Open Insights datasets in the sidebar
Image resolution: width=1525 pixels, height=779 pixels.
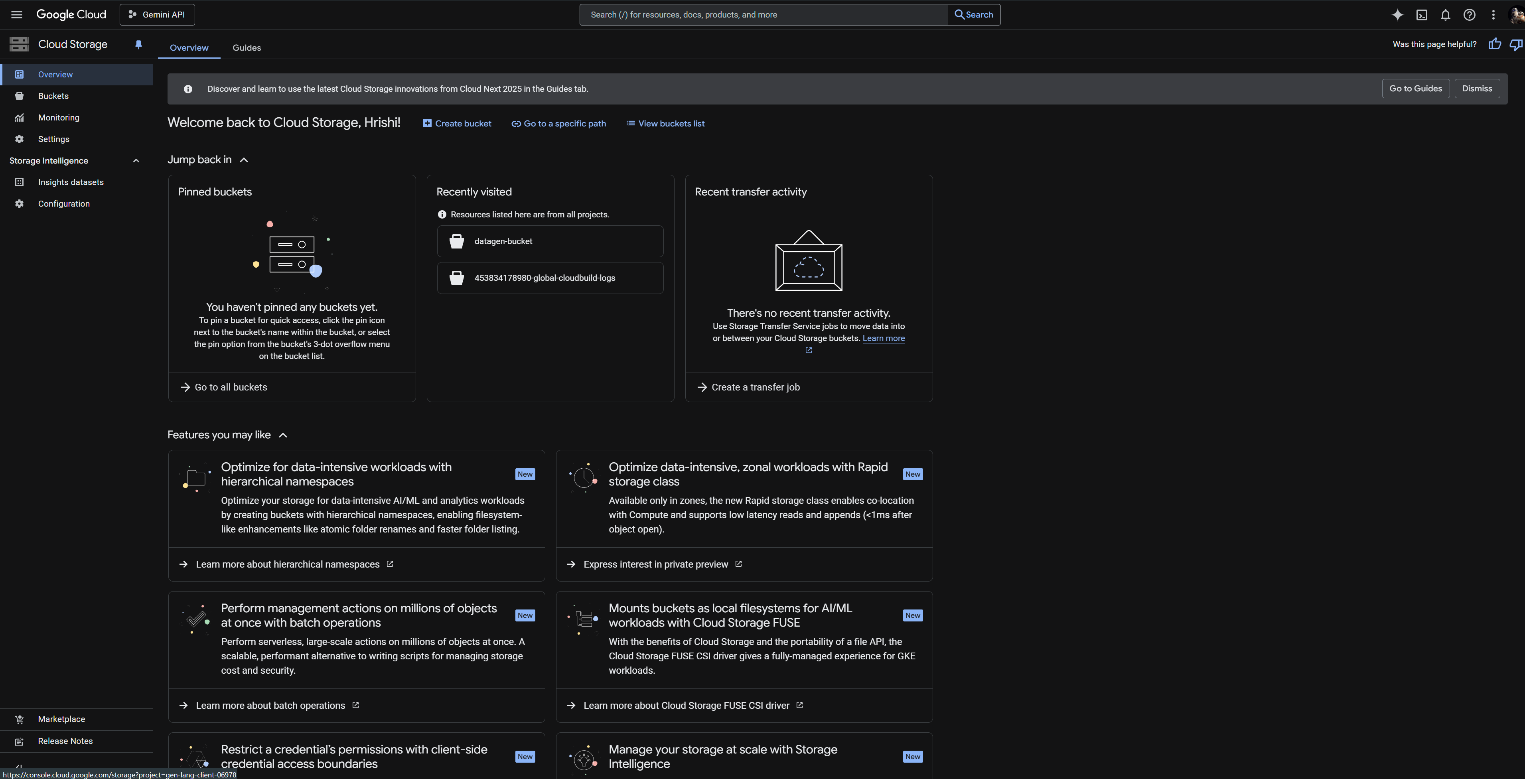[x=76, y=182]
